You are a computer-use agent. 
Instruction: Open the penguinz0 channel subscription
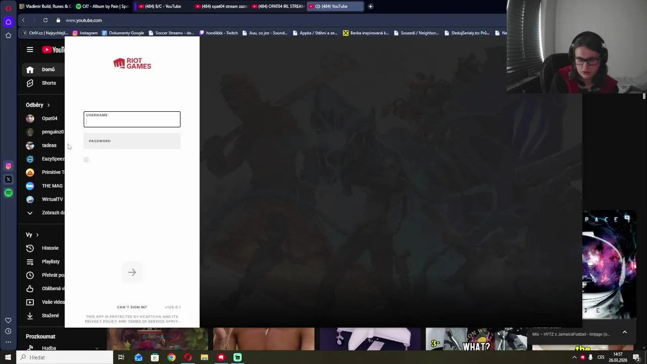pyautogui.click(x=45, y=132)
